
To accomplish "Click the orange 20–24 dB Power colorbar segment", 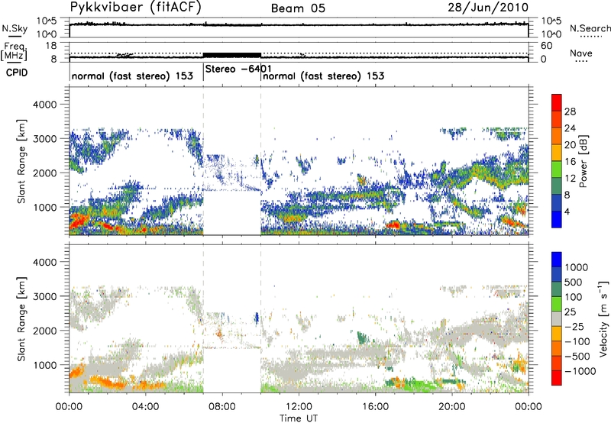I will click(x=557, y=136).
